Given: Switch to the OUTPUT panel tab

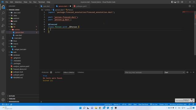Looking at the screenshot, I should [x=58, y=72].
